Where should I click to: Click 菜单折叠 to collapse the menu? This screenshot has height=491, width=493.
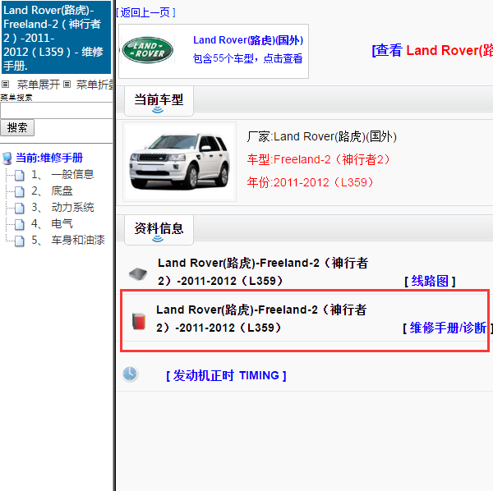coord(94,85)
